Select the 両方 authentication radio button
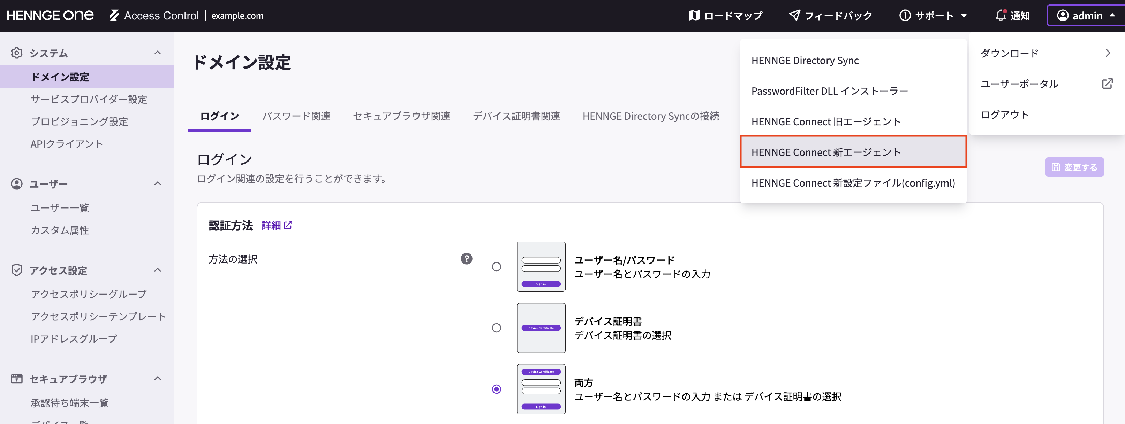Viewport: 1125px width, 424px height. [x=496, y=390]
